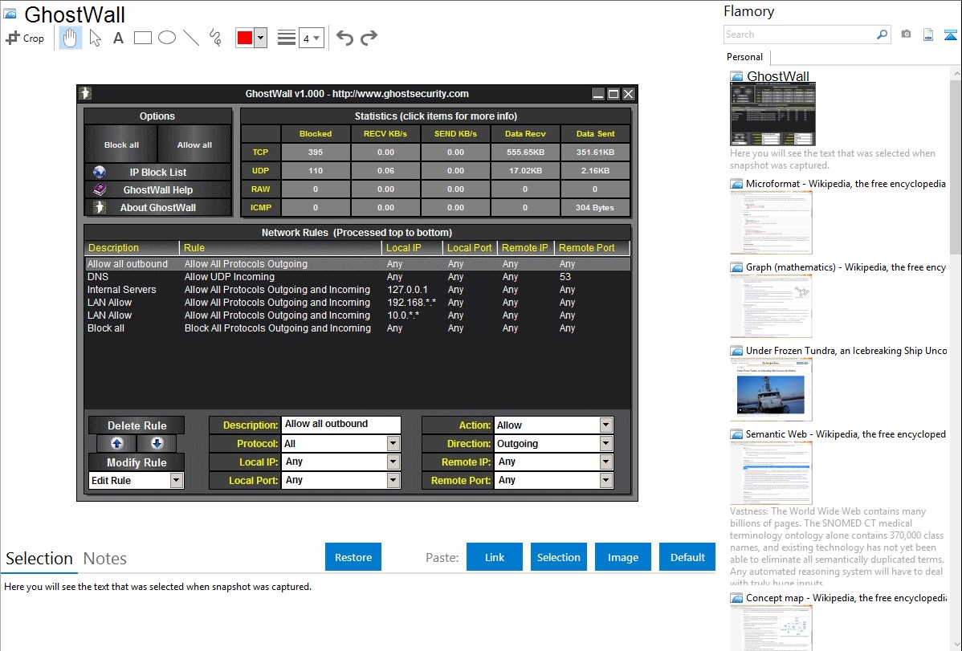The width and height of the screenshot is (962, 651).
Task: Click the camera capture icon
Action: 906,35
